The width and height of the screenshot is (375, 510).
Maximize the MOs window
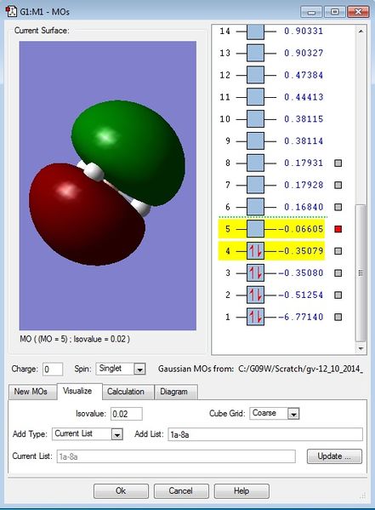335,12
